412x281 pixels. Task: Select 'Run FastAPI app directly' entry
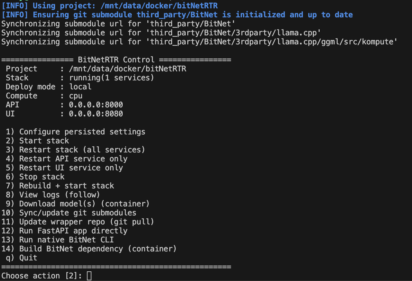[73, 231]
